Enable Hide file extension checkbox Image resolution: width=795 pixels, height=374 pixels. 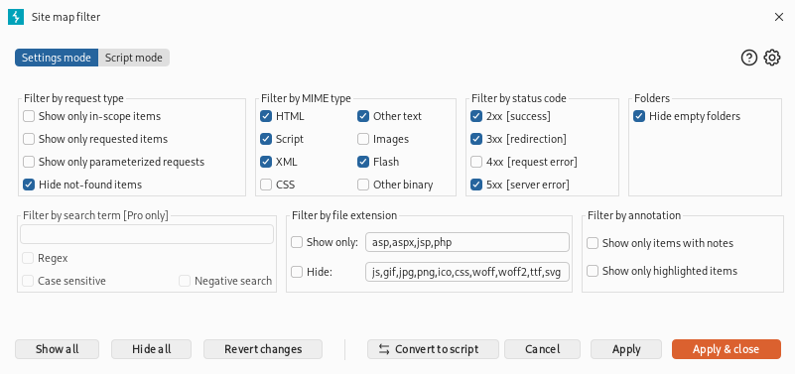(x=297, y=272)
